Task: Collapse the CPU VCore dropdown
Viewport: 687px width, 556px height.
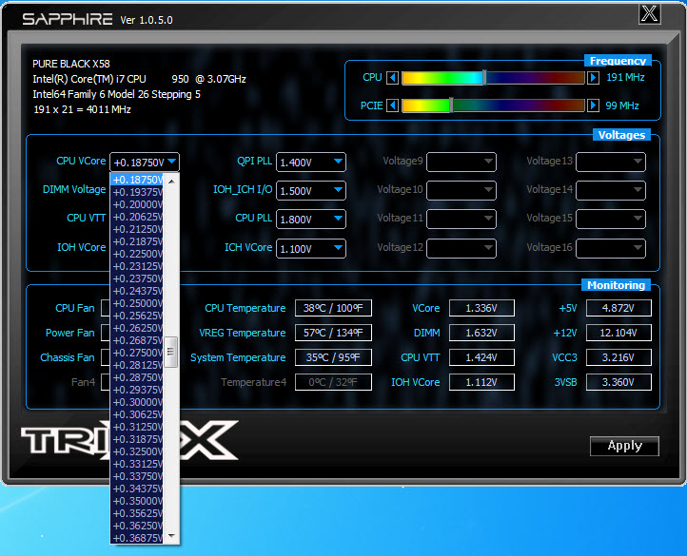Action: (171, 162)
